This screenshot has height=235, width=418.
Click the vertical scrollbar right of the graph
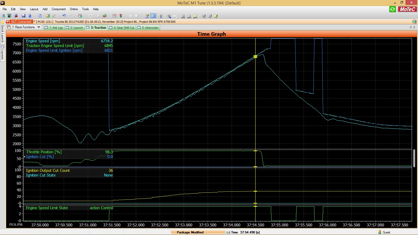414,158
